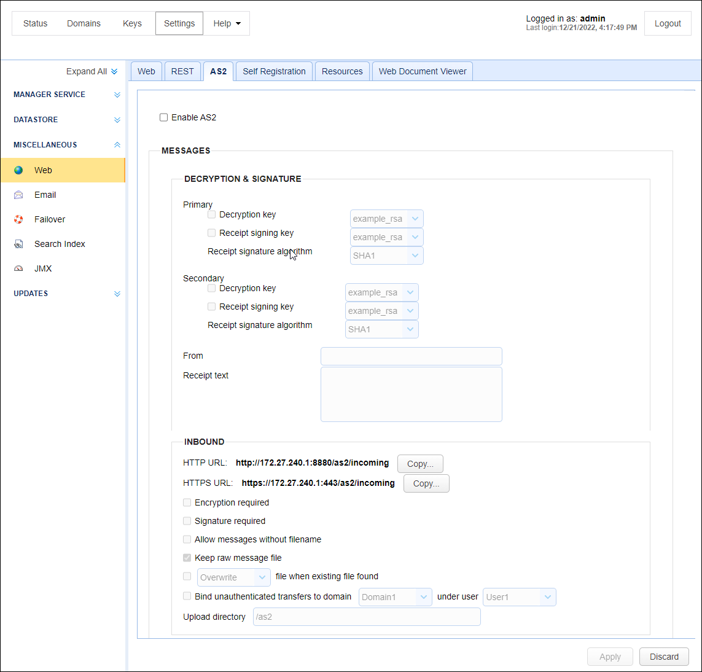The image size is (702, 672).
Task: Collapse the Miscellaneous section
Action: click(117, 144)
